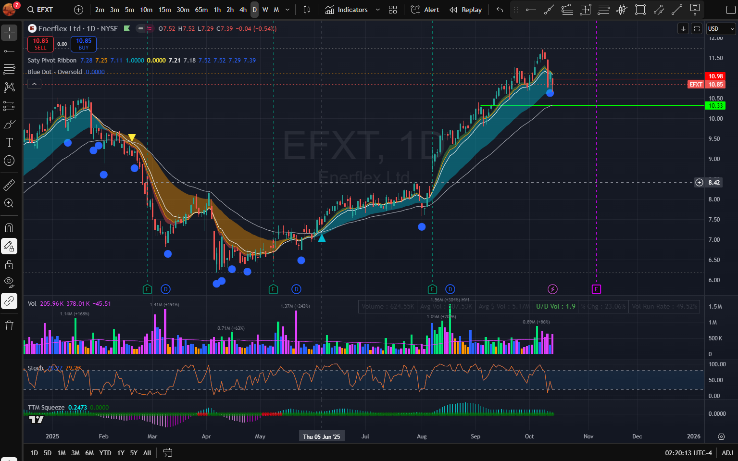Screen dimensions: 738x461
Task: Open the patterns tools group
Action: 9,87
